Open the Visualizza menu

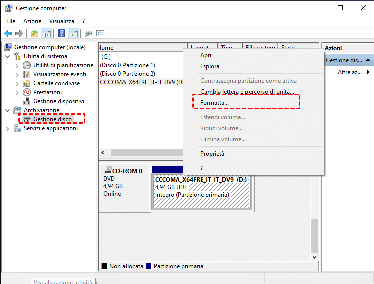[x=62, y=21]
